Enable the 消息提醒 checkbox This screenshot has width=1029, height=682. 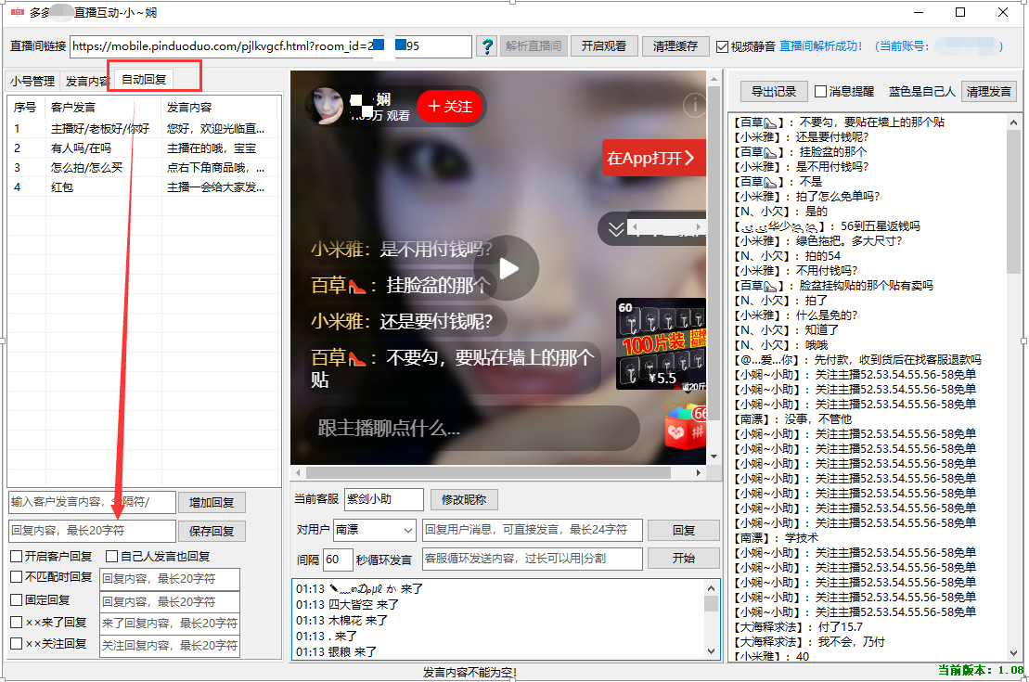pyautogui.click(x=820, y=92)
